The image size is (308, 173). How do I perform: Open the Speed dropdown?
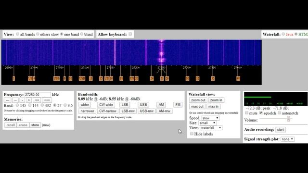(x=210, y=118)
